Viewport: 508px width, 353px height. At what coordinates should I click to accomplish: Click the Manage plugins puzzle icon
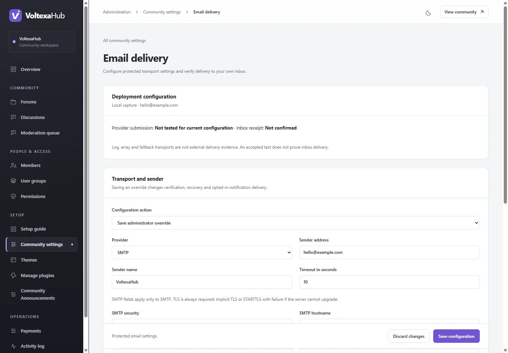click(13, 275)
